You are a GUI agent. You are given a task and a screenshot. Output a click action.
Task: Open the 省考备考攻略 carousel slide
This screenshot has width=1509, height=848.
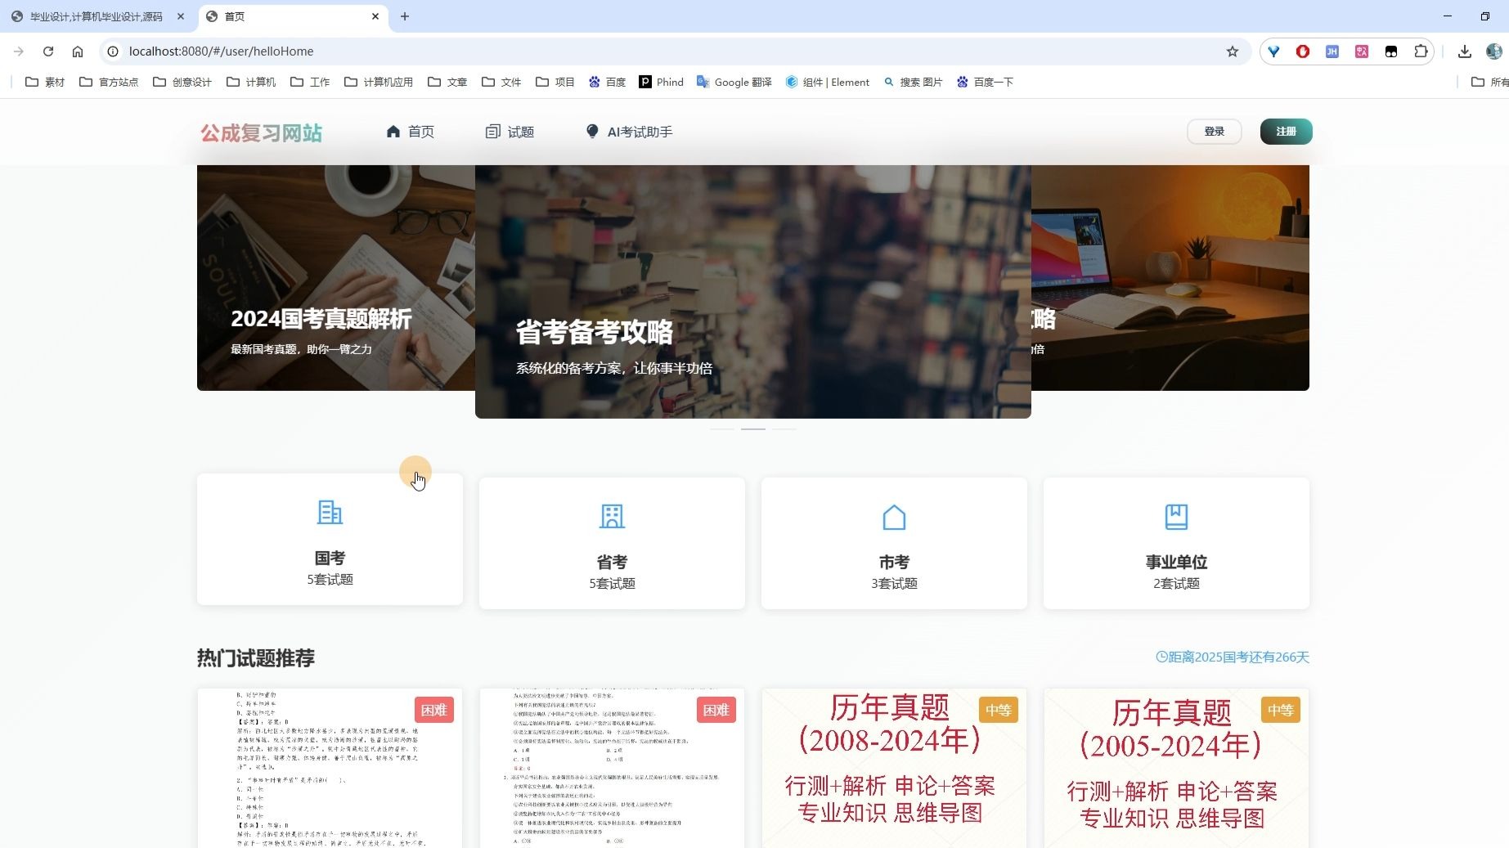(752, 292)
